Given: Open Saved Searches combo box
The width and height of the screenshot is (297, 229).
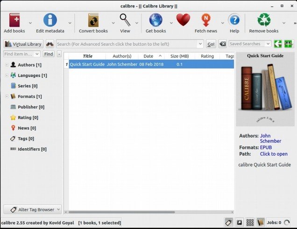Looking at the screenshot, I should (250, 44).
